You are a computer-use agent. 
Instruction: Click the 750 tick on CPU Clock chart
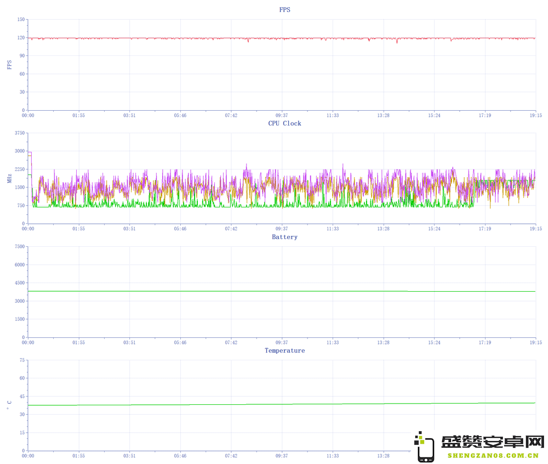pyautogui.click(x=21, y=206)
